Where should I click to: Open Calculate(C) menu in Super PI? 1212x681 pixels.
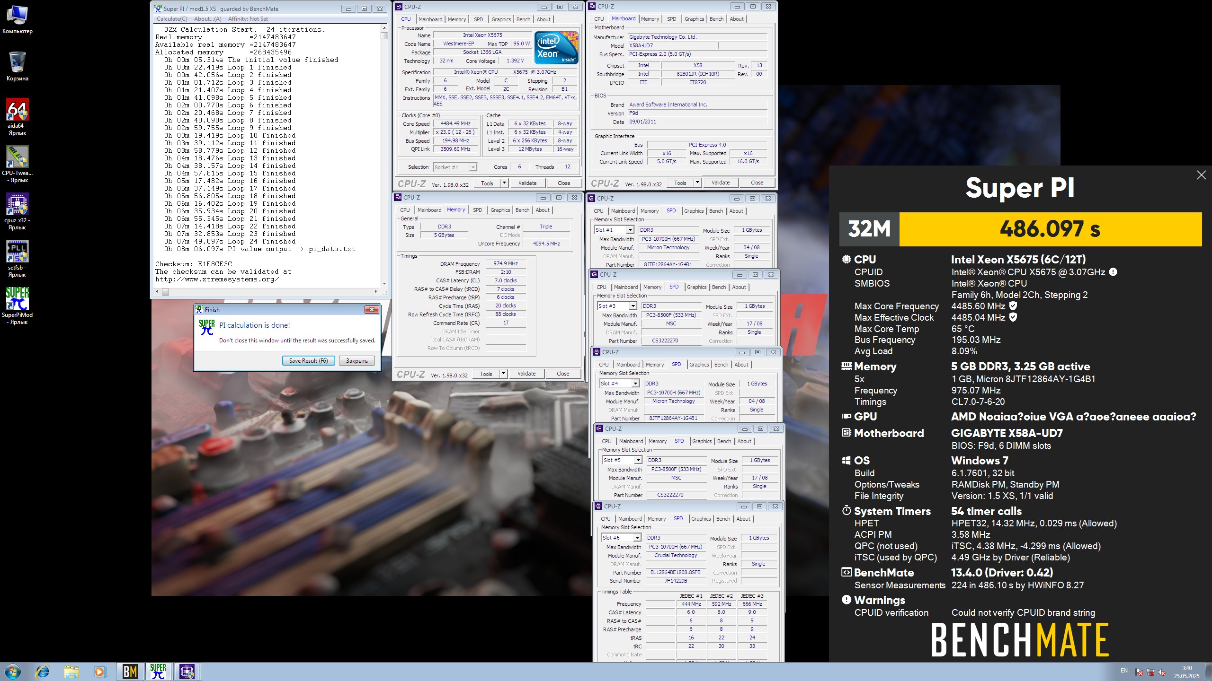click(x=172, y=19)
